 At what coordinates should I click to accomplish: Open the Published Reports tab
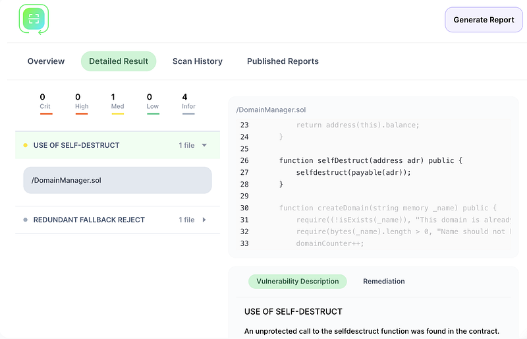click(x=283, y=61)
